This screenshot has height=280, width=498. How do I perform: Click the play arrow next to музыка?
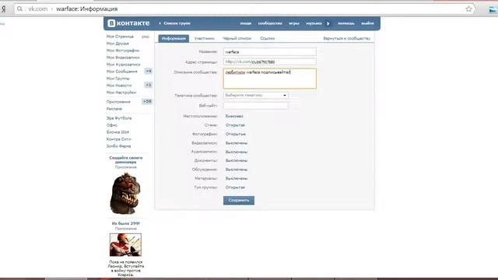pos(328,23)
